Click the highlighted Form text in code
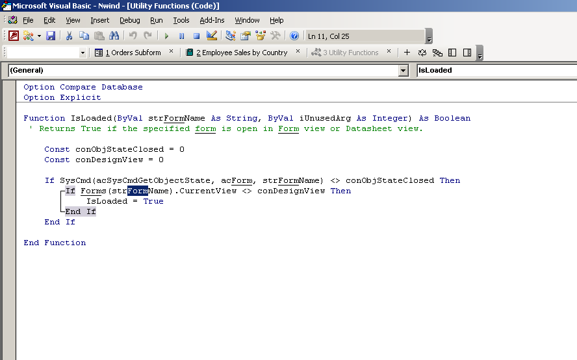577x360 pixels. [x=138, y=191]
